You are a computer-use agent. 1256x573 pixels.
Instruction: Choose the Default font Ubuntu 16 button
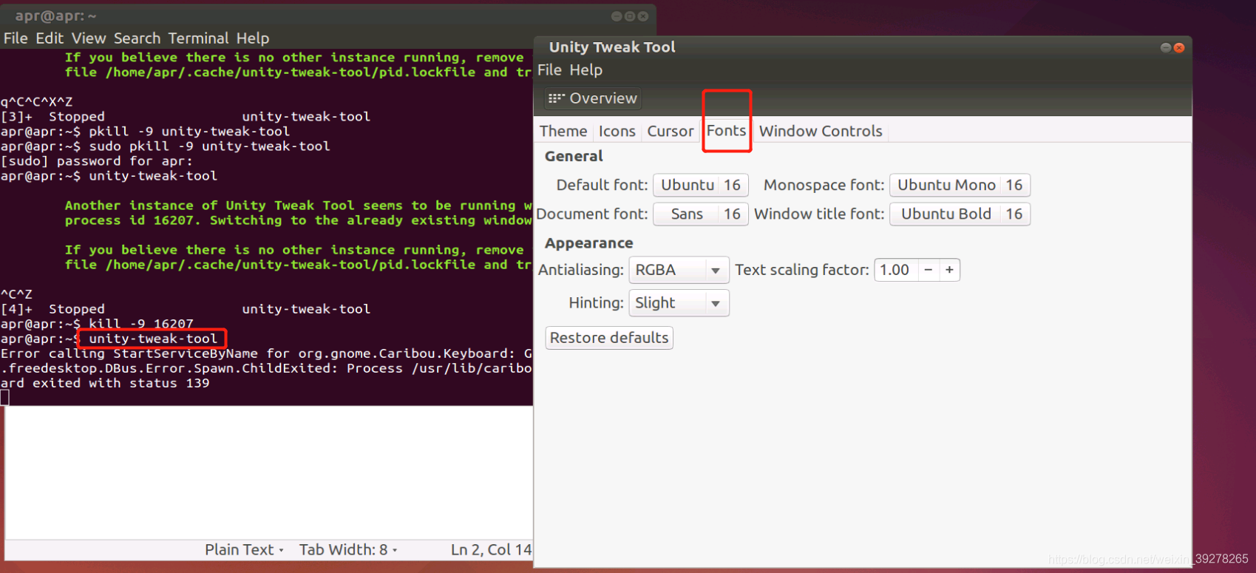[701, 185]
